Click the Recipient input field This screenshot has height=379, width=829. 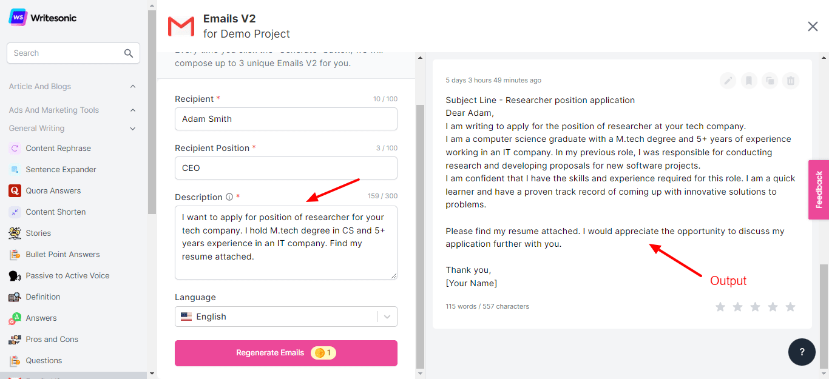click(x=286, y=119)
